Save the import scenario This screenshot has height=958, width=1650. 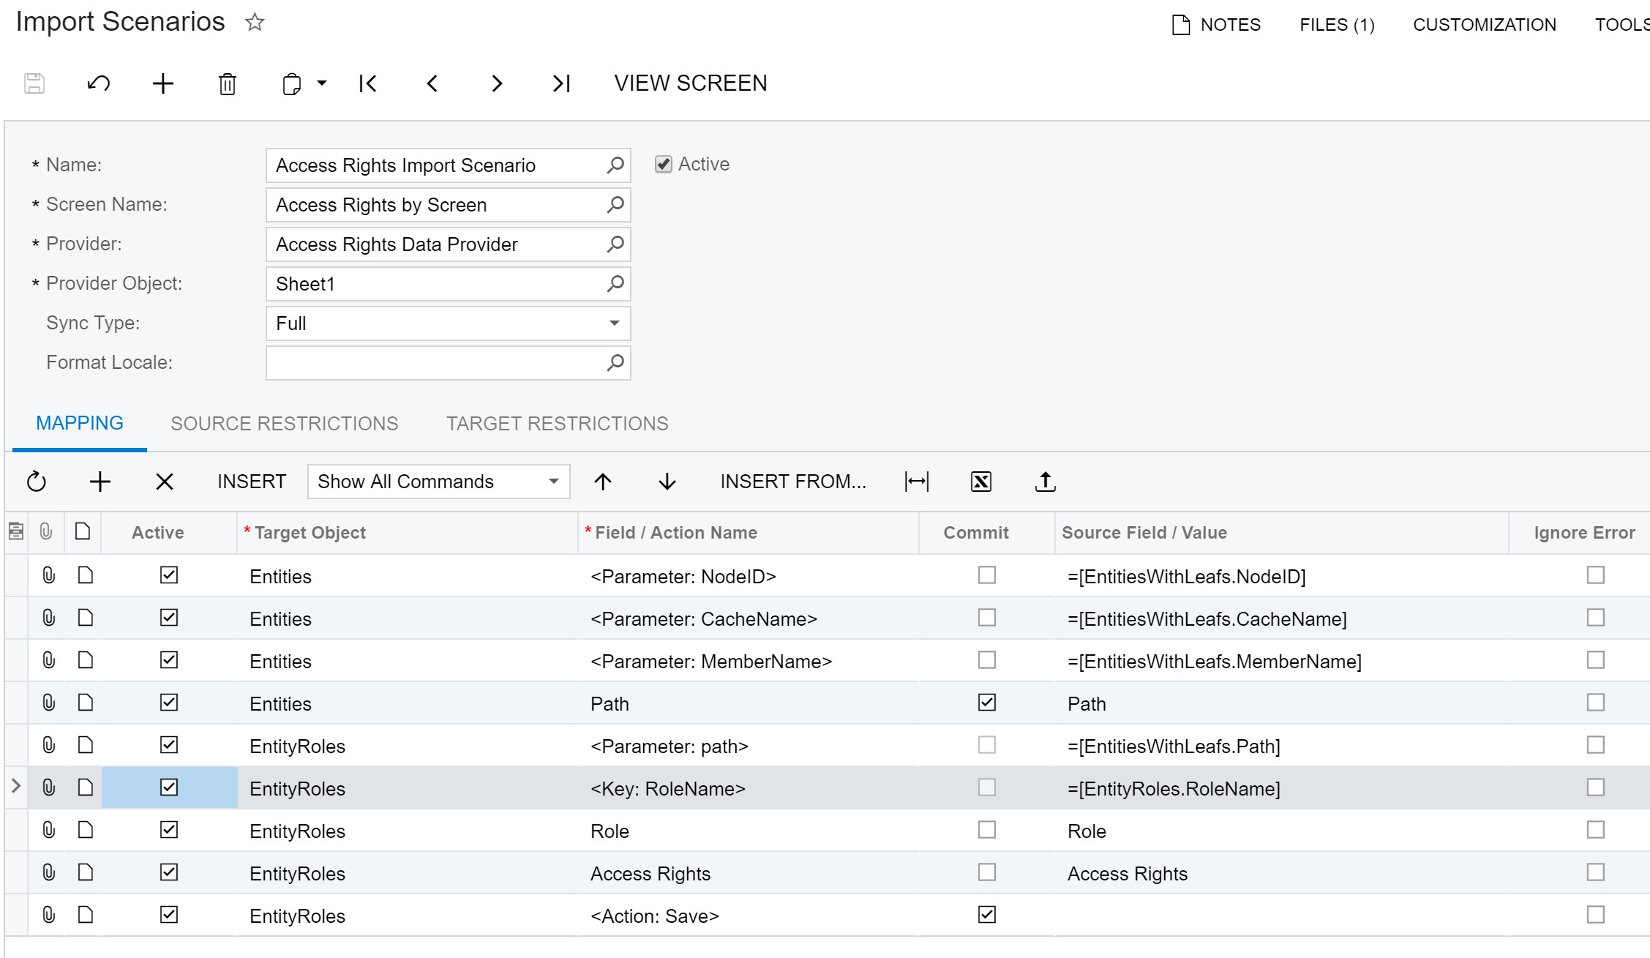click(x=34, y=83)
